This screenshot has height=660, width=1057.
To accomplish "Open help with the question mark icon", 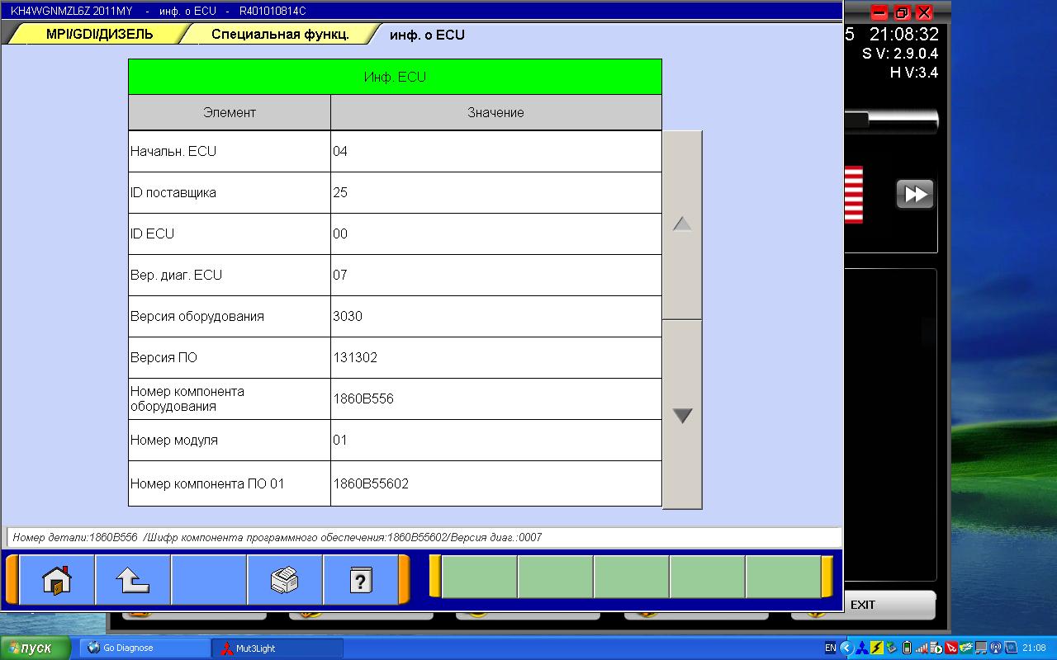I will (360, 580).
